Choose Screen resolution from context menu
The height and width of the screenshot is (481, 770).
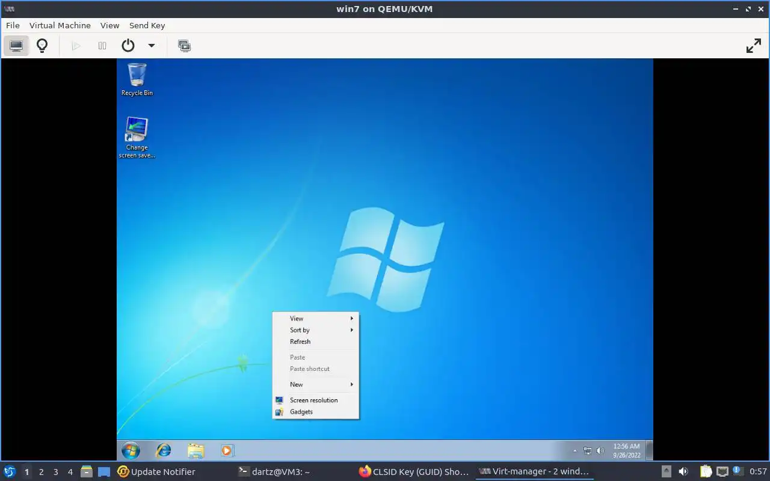pos(316,400)
